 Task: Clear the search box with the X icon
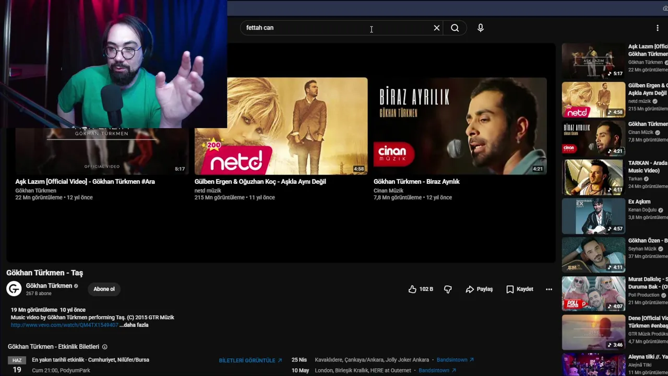click(x=437, y=28)
